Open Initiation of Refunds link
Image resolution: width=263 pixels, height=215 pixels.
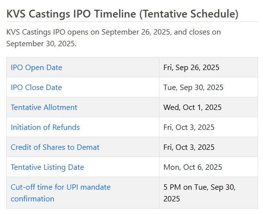point(45,127)
